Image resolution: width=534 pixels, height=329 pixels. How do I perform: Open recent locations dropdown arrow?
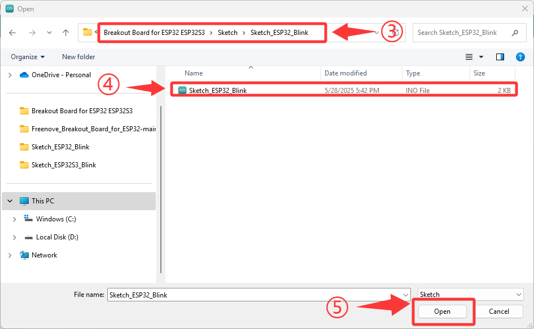coord(49,33)
